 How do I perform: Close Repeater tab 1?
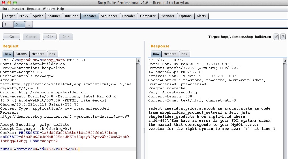coord(10,24)
